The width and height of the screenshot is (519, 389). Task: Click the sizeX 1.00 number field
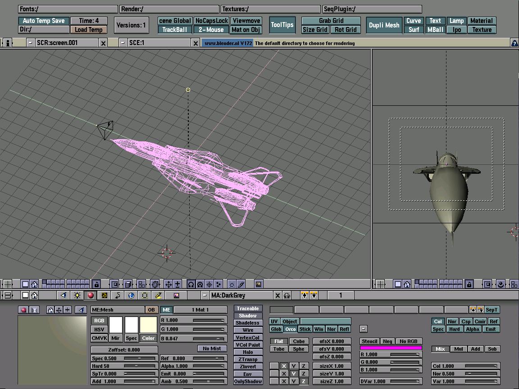332,366
